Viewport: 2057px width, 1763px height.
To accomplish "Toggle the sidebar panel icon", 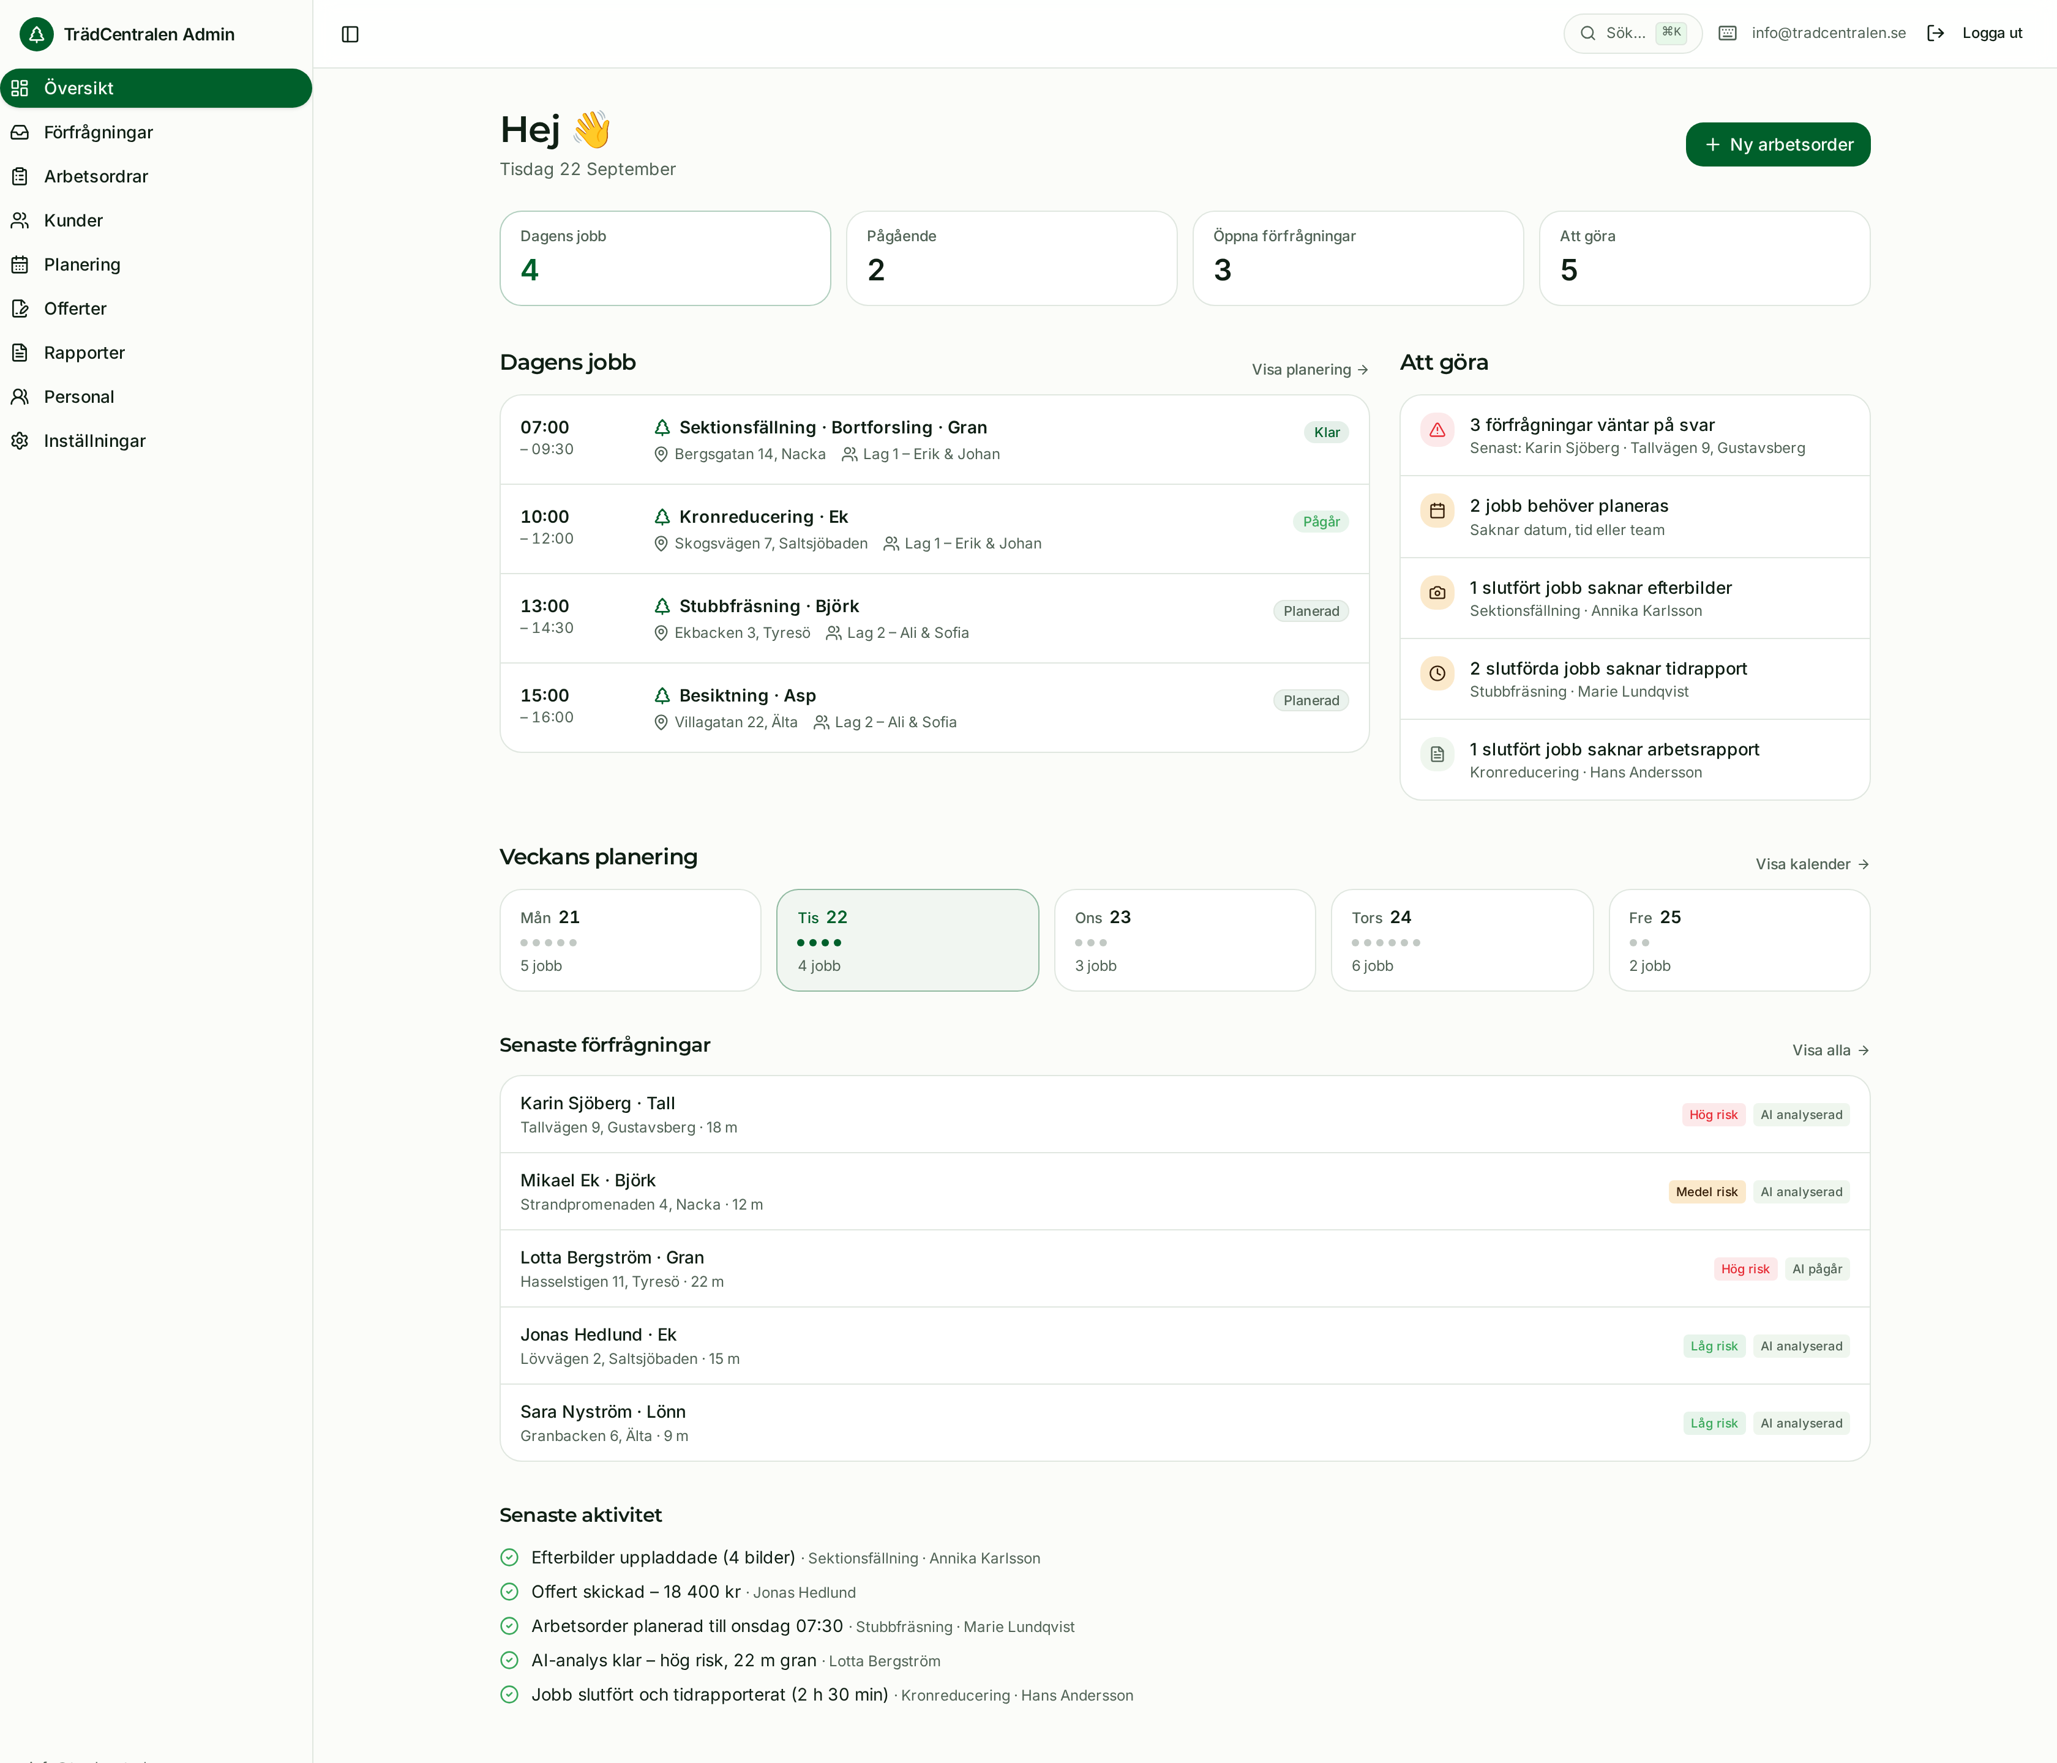I will [x=350, y=35].
